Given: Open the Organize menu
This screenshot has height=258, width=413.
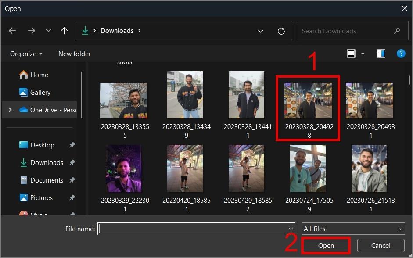Looking at the screenshot, I should coord(26,54).
